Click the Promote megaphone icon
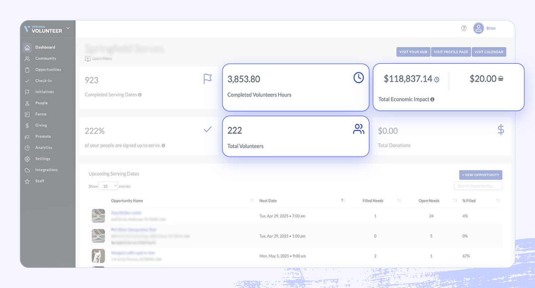Image resolution: width=535 pixels, height=288 pixels. [27, 137]
